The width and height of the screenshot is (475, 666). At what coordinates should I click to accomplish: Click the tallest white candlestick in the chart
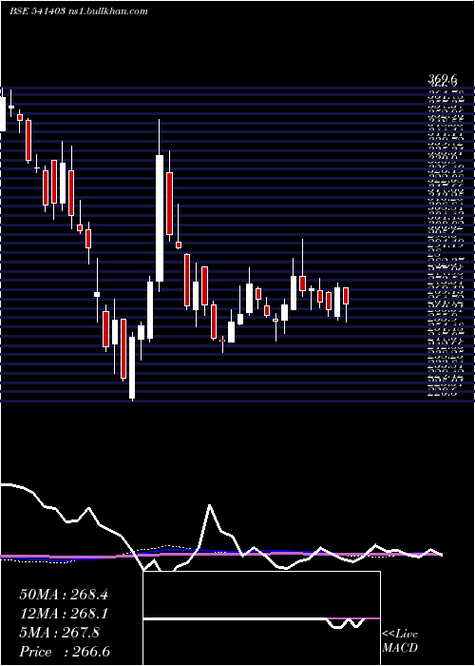[160, 218]
